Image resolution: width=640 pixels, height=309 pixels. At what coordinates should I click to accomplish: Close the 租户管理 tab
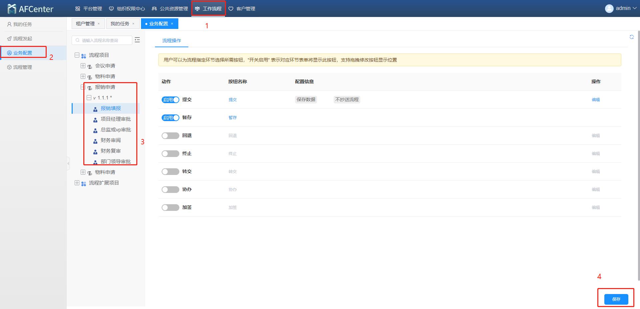click(x=99, y=24)
